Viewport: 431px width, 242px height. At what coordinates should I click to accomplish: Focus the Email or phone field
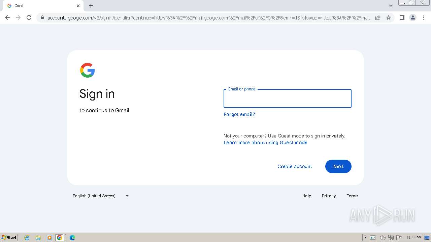tap(287, 98)
